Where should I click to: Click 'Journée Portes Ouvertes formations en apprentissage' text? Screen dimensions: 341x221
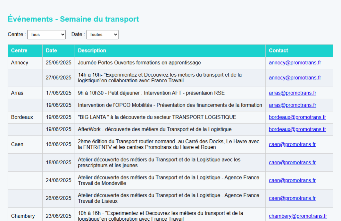point(140,63)
